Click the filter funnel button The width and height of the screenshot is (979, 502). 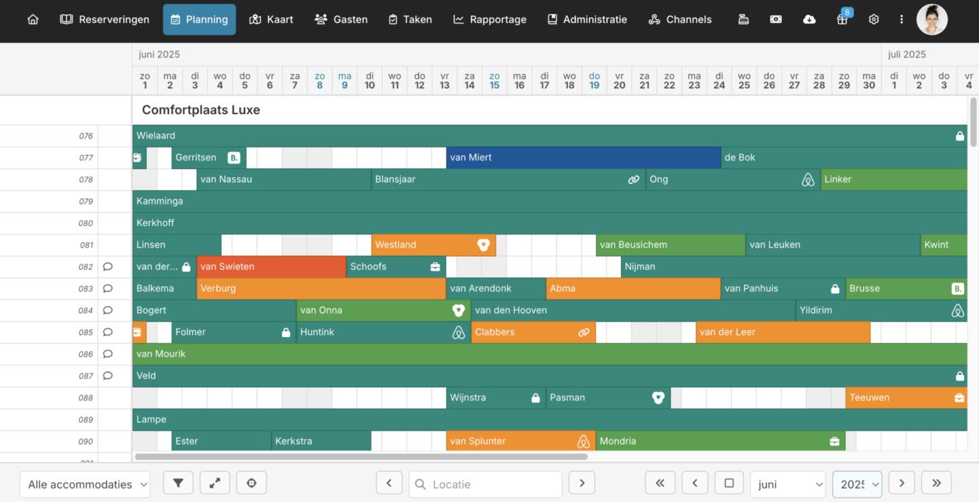click(x=178, y=483)
